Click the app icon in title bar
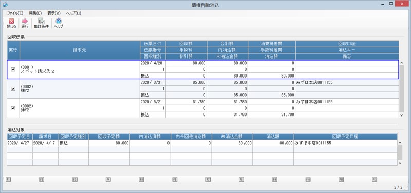 click(x=5, y=5)
